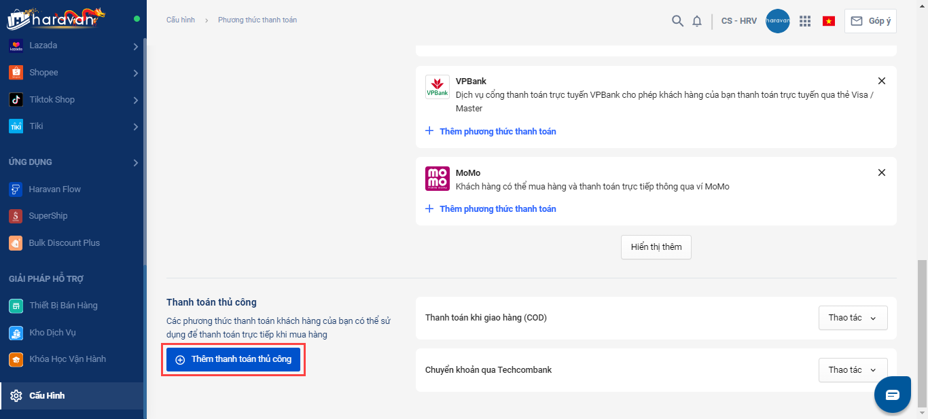Screen dimensions: 928x419
Task: Expand the Tiktok Shop submenu arrow
Action: (136, 100)
